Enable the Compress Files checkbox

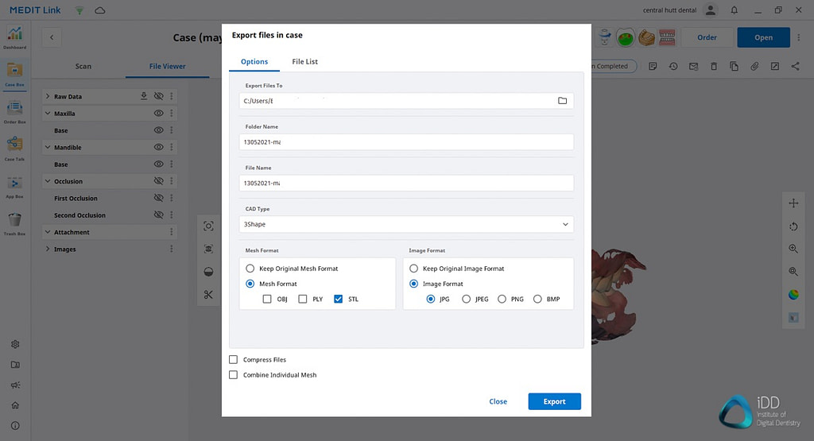(234, 360)
